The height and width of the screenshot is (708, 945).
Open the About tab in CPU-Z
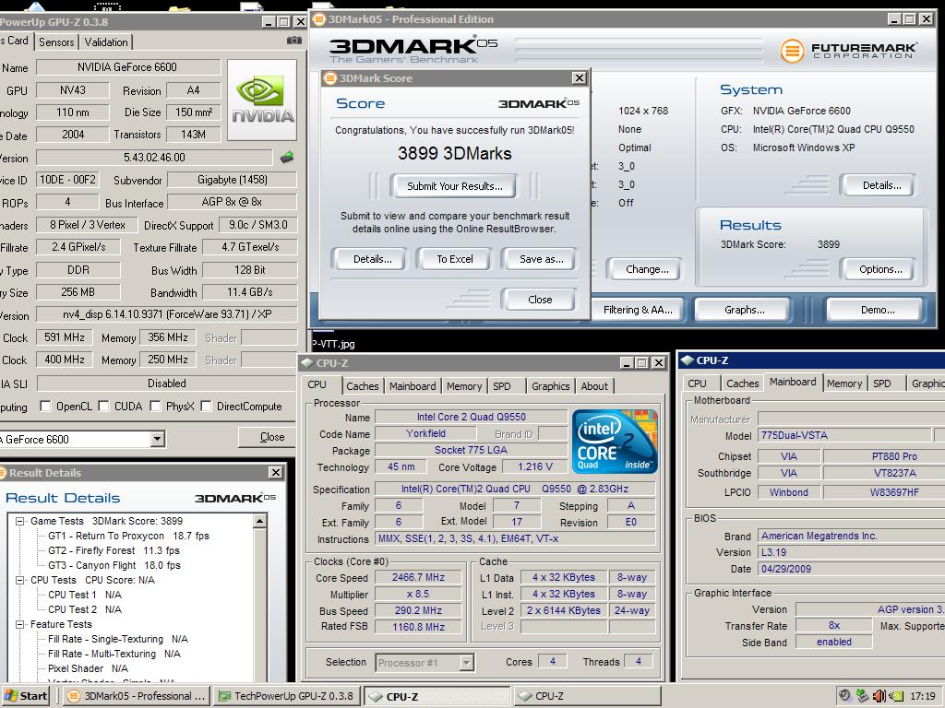click(594, 386)
